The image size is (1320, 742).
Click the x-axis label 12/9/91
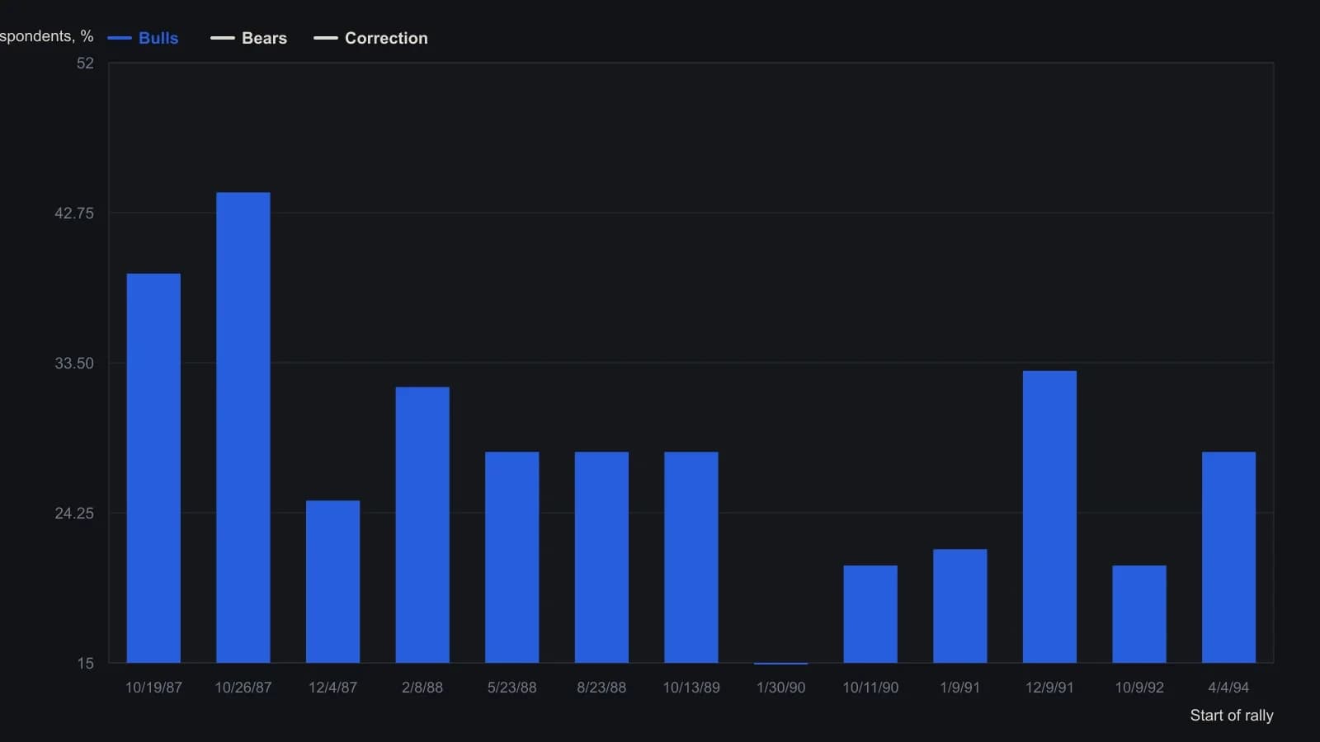click(1049, 688)
